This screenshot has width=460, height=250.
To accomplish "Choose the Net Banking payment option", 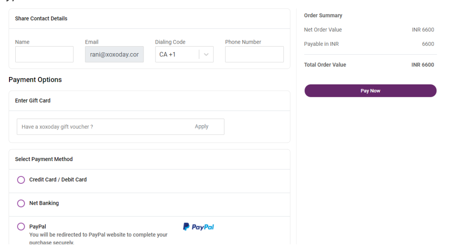I will (21, 203).
